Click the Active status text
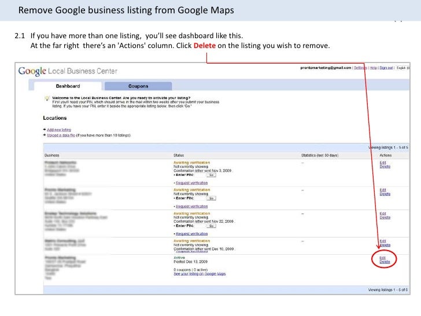 (179, 258)
